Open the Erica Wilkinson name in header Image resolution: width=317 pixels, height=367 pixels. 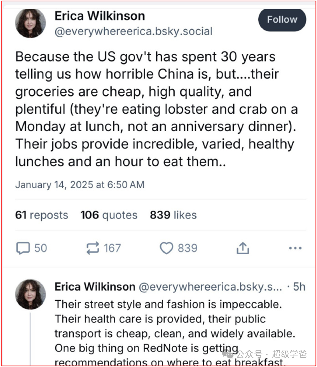click(100, 16)
